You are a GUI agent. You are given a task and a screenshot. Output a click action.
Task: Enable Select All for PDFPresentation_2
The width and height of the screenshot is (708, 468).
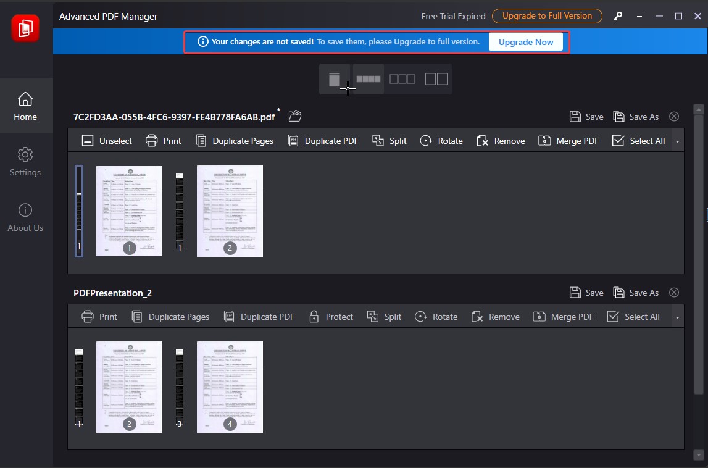pos(634,316)
